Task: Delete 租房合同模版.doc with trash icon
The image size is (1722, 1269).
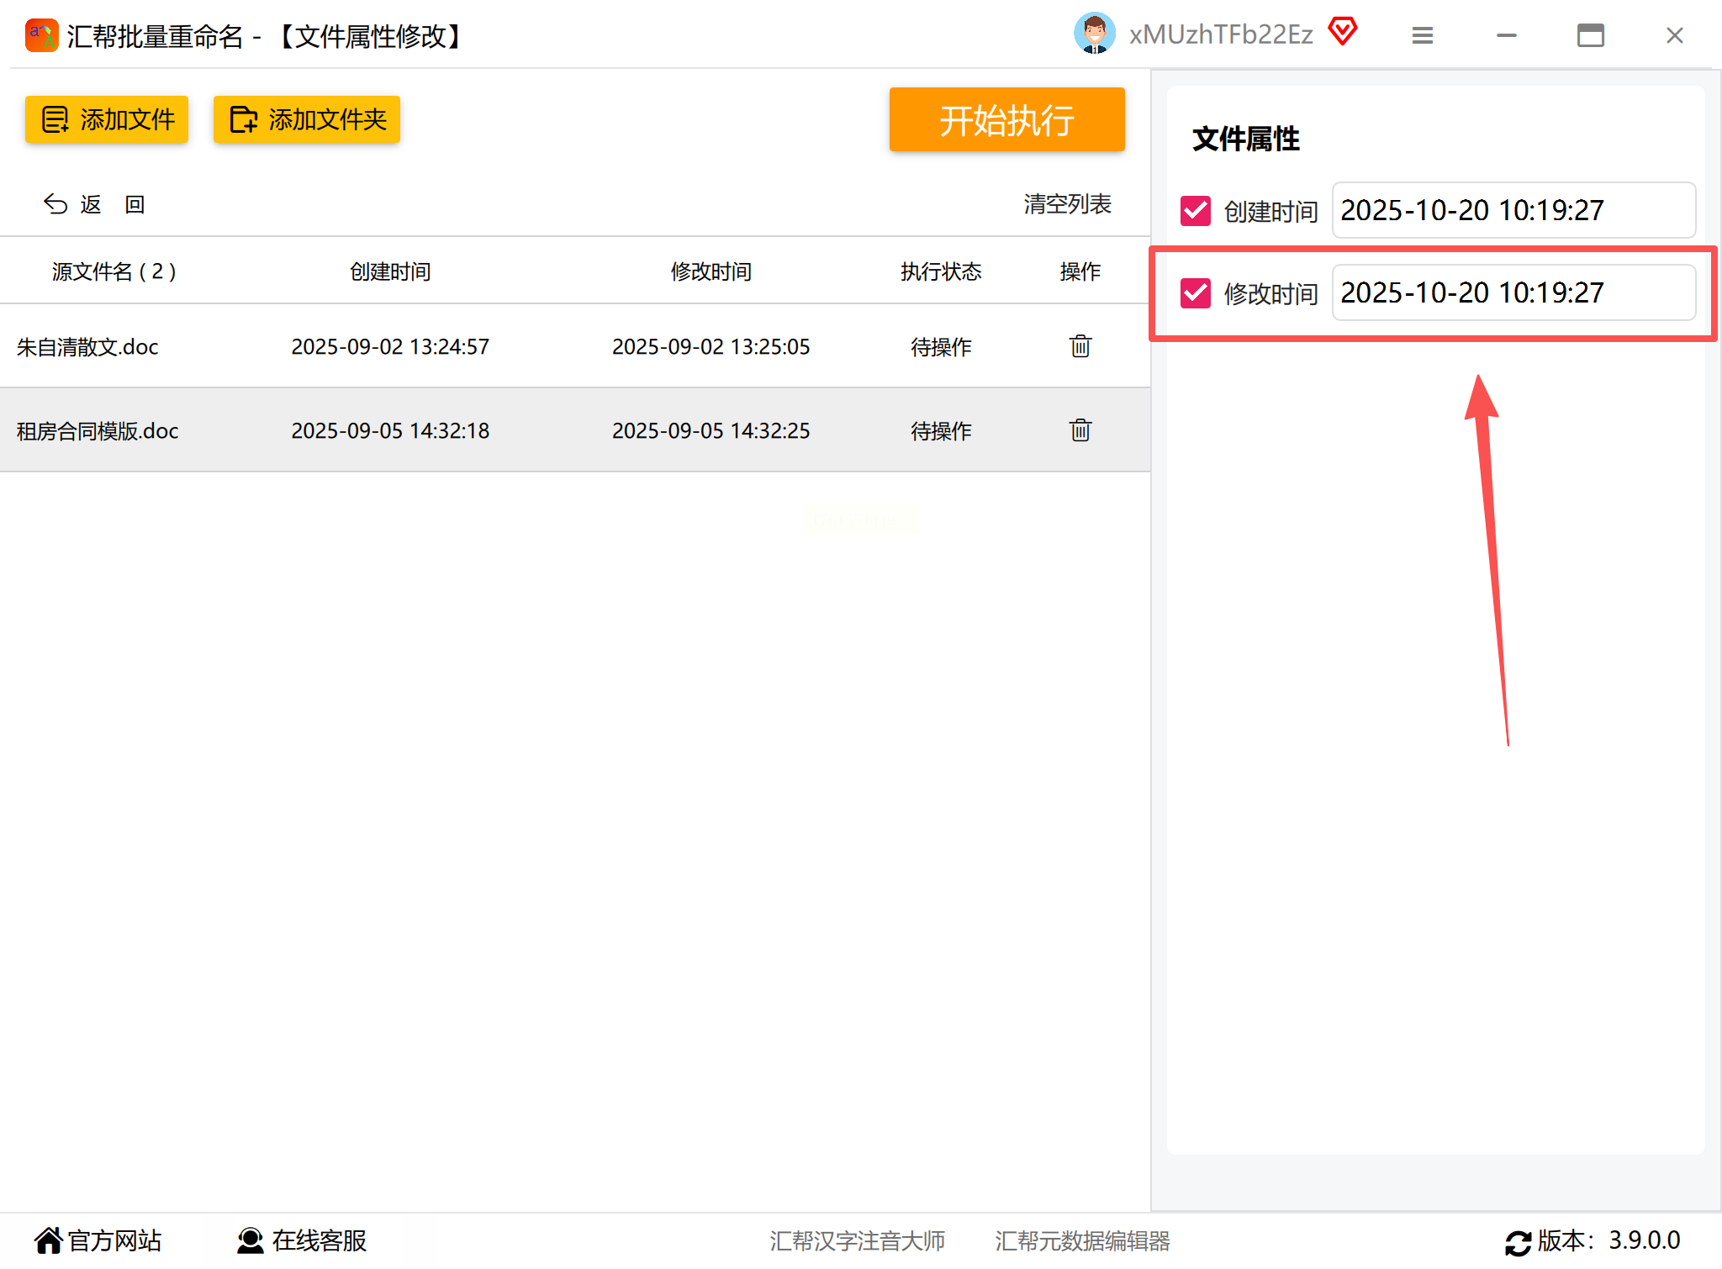Action: click(x=1080, y=430)
